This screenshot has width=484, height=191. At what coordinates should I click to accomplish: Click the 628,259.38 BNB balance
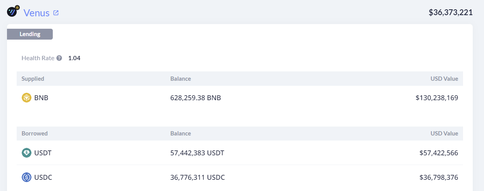pos(196,98)
